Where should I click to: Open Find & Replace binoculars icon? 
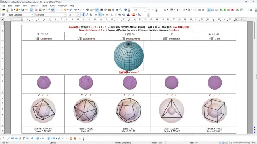pos(102,10)
